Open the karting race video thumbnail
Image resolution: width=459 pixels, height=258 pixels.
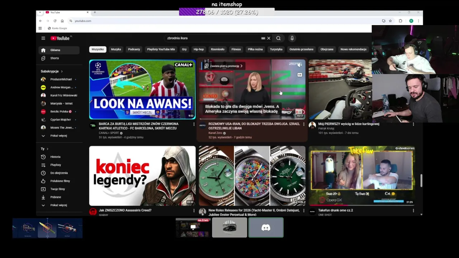[340, 90]
